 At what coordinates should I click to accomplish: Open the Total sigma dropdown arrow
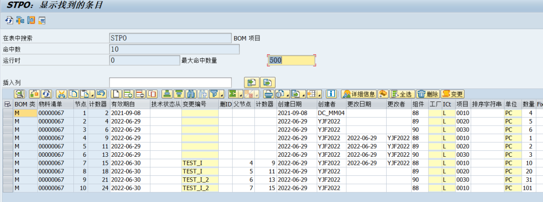240,94
